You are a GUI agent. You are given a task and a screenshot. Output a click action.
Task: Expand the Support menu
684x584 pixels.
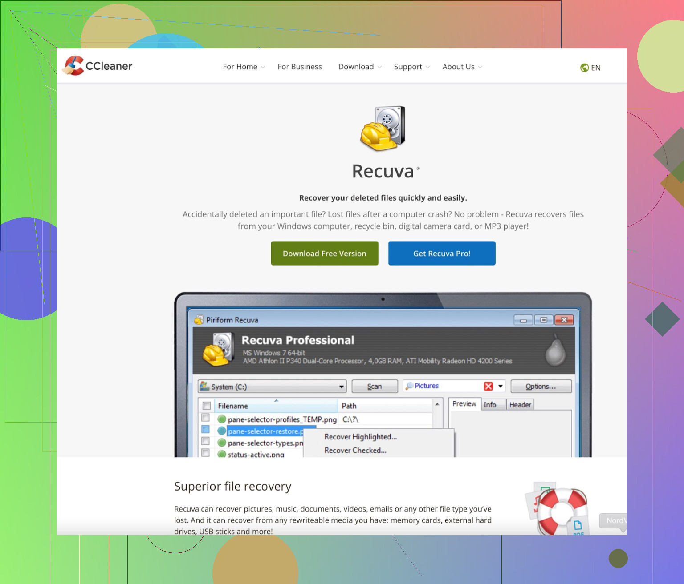click(412, 67)
